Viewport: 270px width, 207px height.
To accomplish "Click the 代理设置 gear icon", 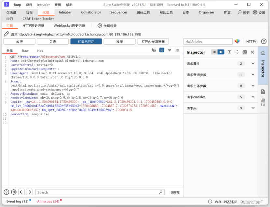I will [100, 25].
